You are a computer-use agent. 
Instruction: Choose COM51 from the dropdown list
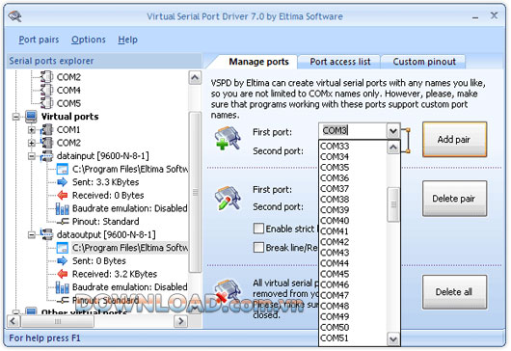pyautogui.click(x=353, y=337)
